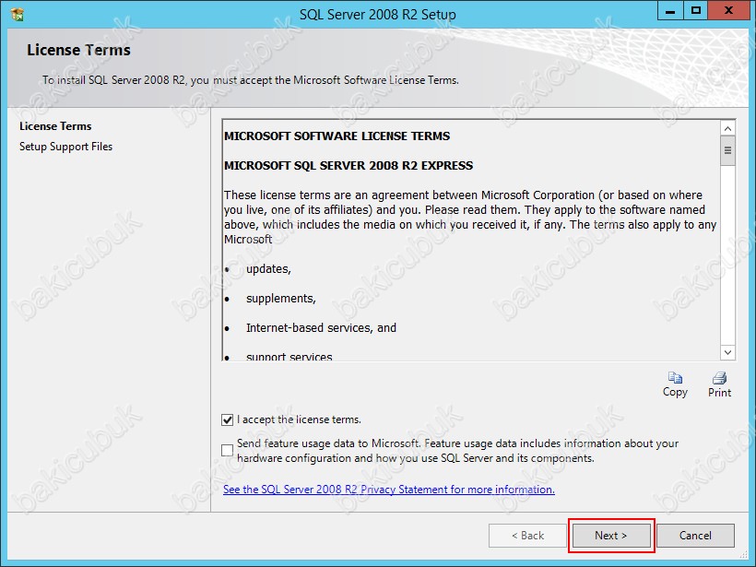The image size is (756, 567).
Task: Click the 'supplements,' bullet line
Action: point(280,299)
